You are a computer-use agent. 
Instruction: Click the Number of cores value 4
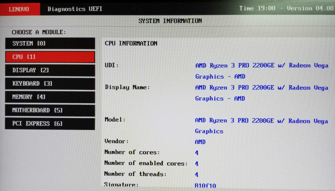196,153
